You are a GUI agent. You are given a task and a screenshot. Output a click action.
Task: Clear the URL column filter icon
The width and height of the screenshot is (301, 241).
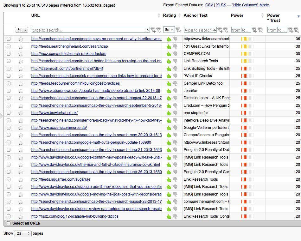click(158, 30)
